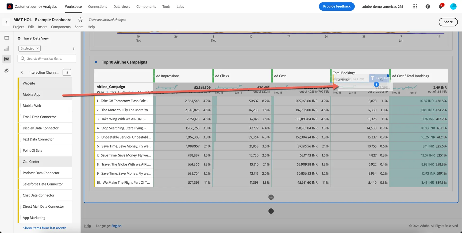Open the Panels icon in the left rail
Viewport: 462px width, 233px height.
[x=7, y=38]
